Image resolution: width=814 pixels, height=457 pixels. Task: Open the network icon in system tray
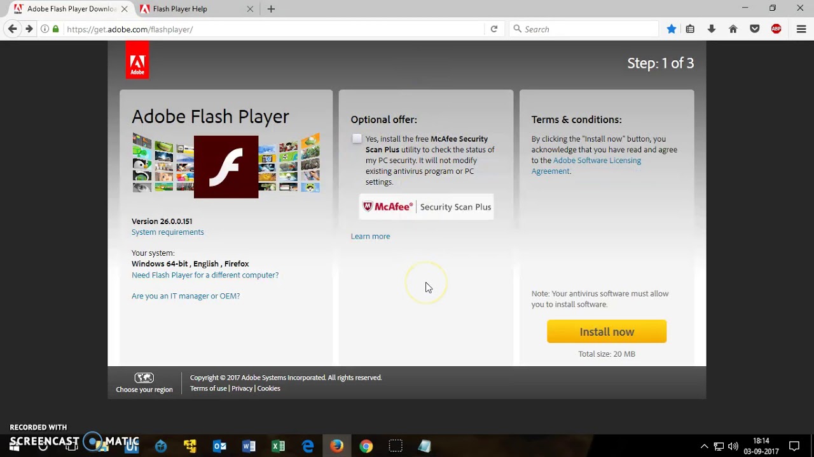(719, 446)
